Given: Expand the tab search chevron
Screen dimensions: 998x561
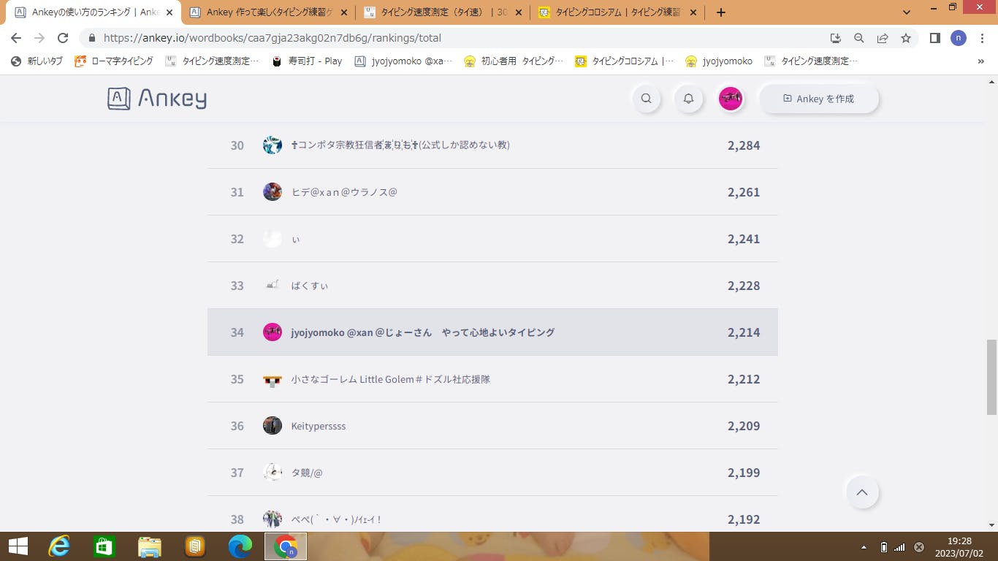Looking at the screenshot, I should tap(907, 12).
